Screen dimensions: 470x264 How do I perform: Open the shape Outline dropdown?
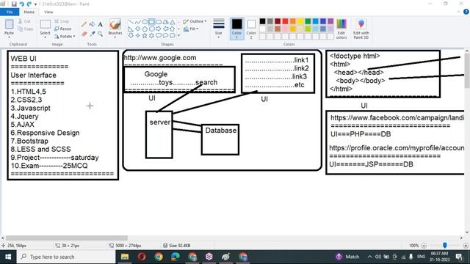pos(195,21)
